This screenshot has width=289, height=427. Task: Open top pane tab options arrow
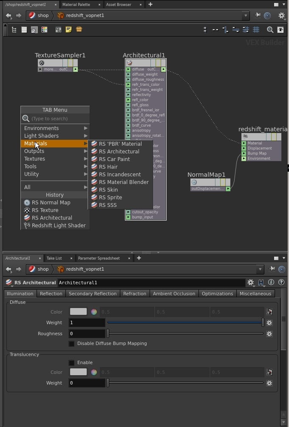[284, 5]
